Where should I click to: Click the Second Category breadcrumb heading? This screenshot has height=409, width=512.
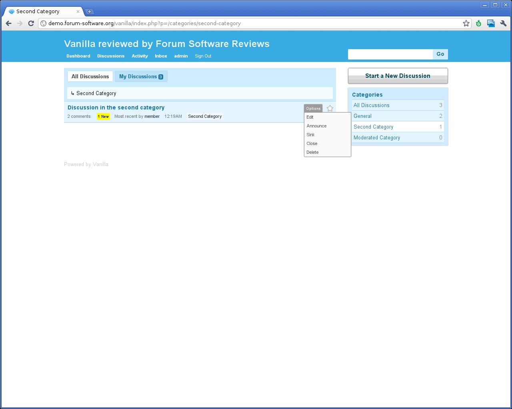pyautogui.click(x=96, y=93)
